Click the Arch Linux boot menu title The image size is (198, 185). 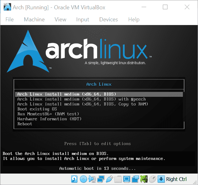point(99,84)
